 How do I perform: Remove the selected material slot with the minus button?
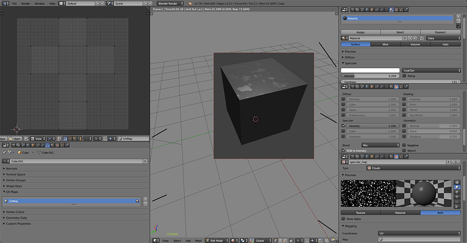coord(458,21)
